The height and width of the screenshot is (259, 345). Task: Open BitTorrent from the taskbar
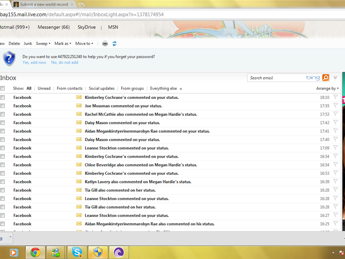(x=119, y=252)
